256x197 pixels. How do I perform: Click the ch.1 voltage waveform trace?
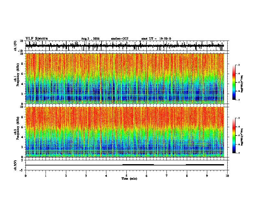click(125, 46)
